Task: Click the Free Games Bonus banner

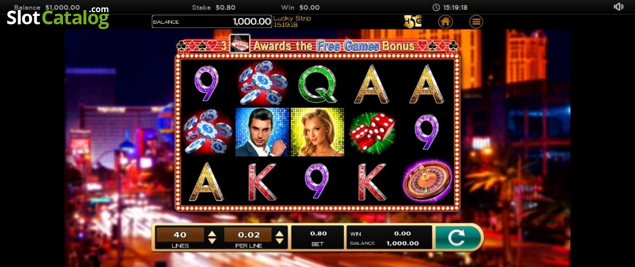Action: (x=317, y=46)
